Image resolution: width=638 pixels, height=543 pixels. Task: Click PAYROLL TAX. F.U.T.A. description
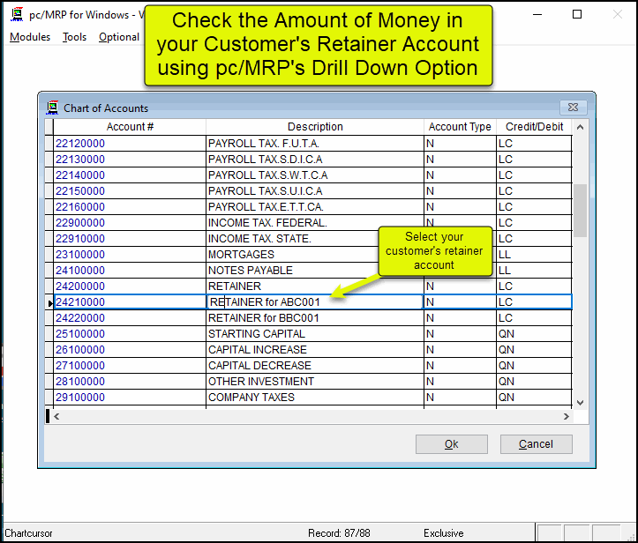click(x=314, y=144)
